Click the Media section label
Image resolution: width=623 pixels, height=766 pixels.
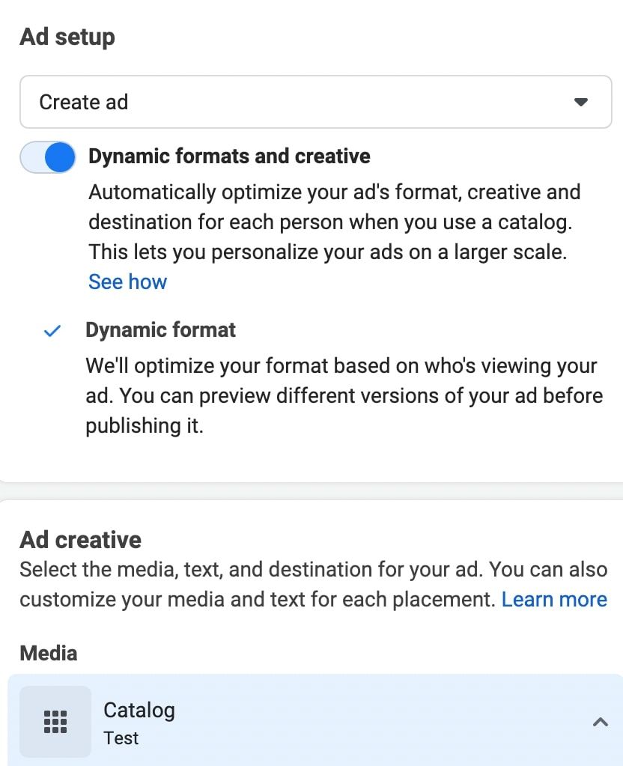48,653
